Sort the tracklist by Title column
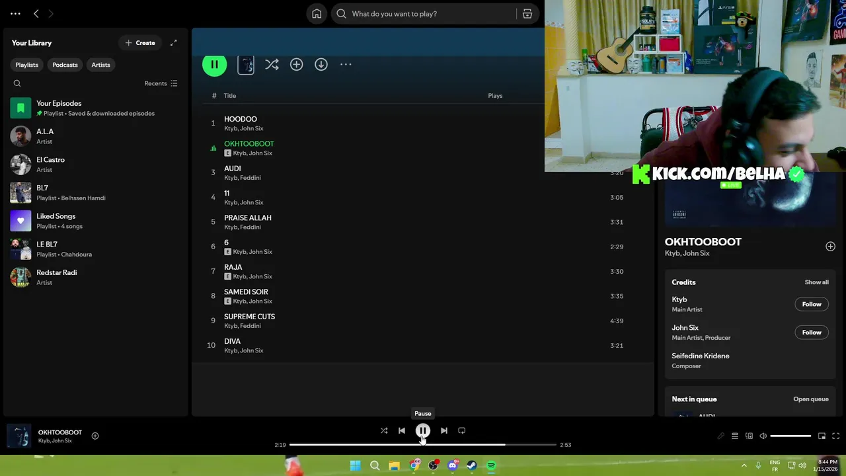 pyautogui.click(x=230, y=96)
